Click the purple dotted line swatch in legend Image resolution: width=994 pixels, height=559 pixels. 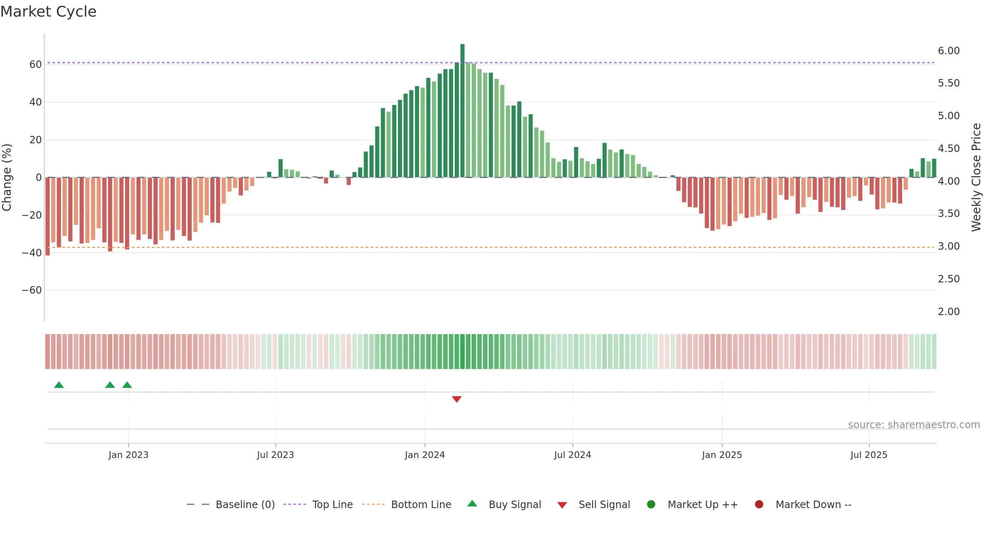tap(294, 504)
